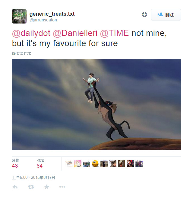Viewport: 193px width, 199px height.
Task: Open the @Danielleri mention link
Action: (x=75, y=33)
